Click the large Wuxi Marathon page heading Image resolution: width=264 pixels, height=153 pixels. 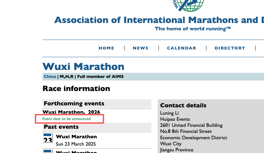pyautogui.click(x=83, y=66)
